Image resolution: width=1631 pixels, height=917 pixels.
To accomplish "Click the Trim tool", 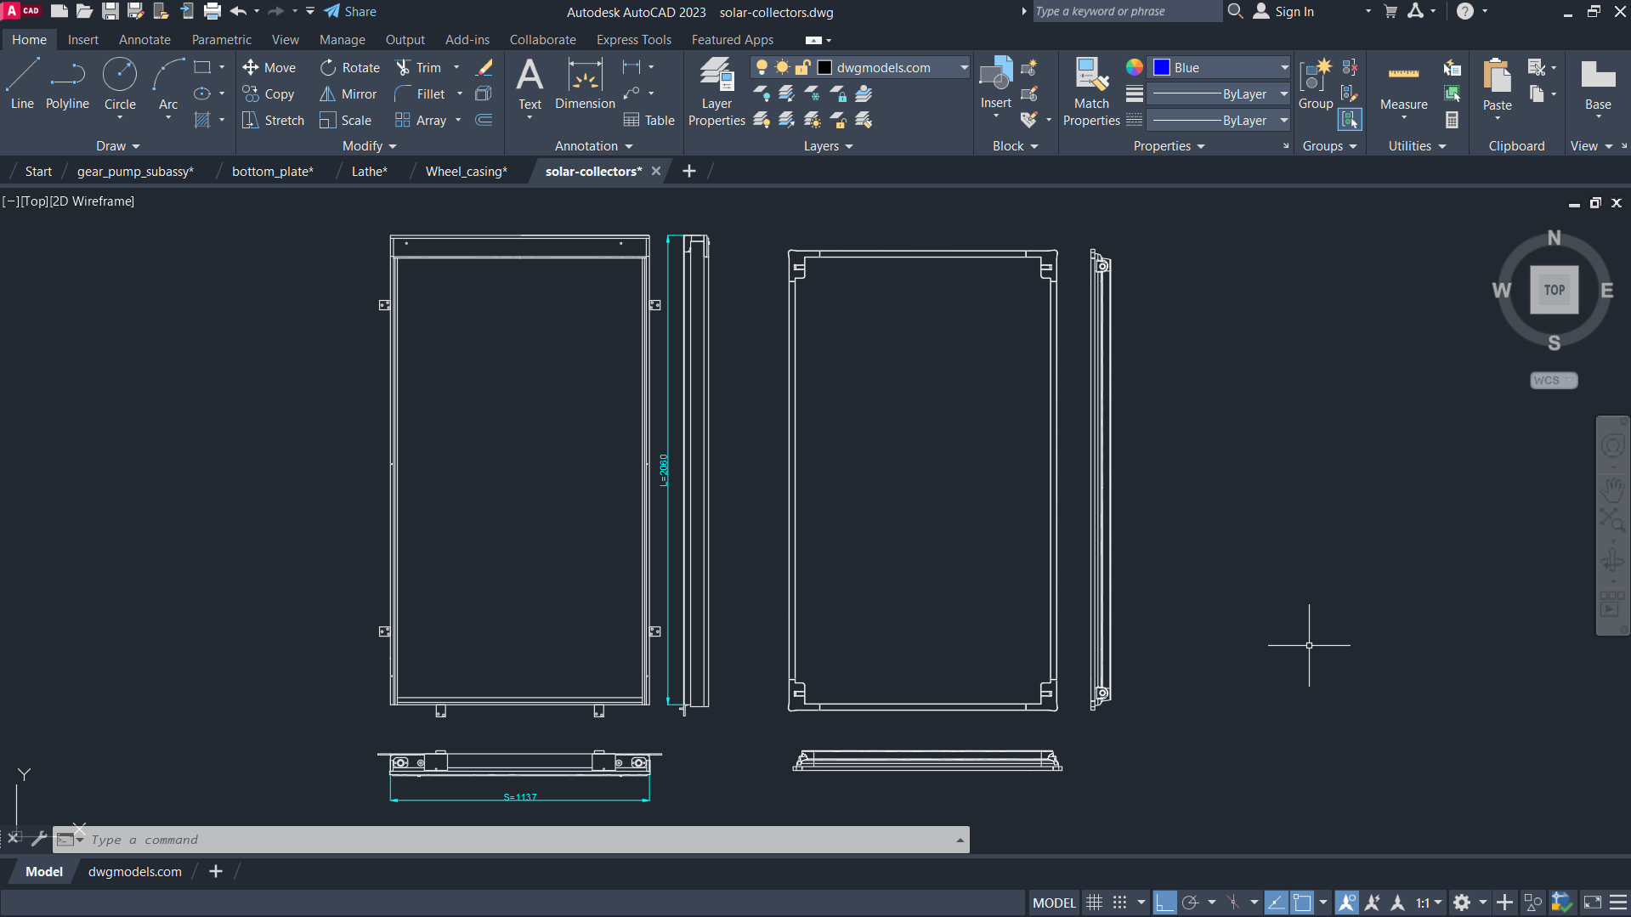I will pyautogui.click(x=419, y=68).
